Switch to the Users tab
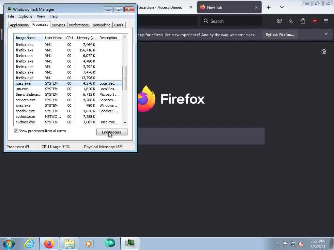 point(119,25)
